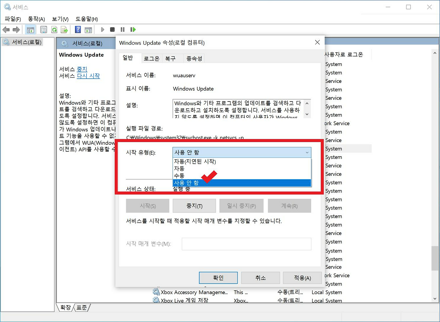The height and width of the screenshot is (322, 440).
Task: Choose 자동 in the startup type list
Action: (242, 169)
